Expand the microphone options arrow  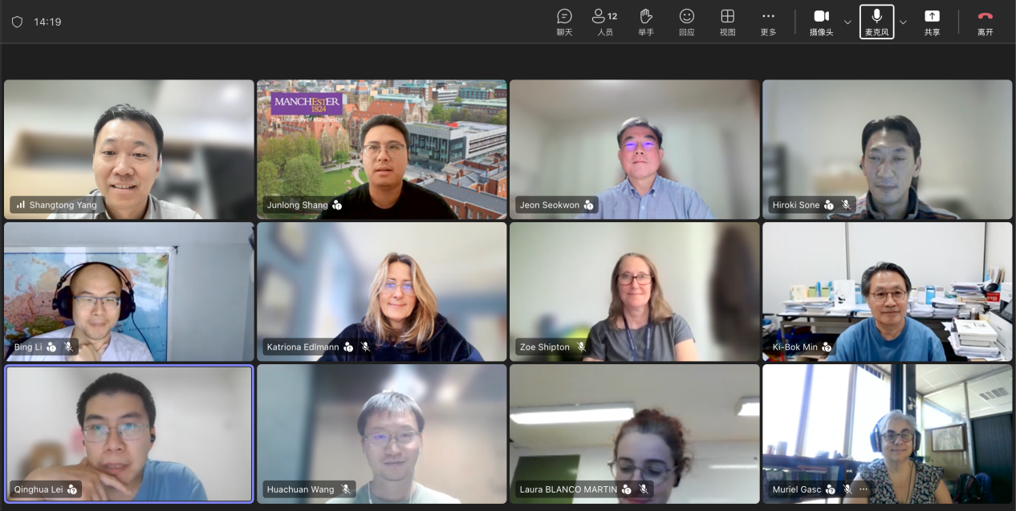pyautogui.click(x=903, y=22)
